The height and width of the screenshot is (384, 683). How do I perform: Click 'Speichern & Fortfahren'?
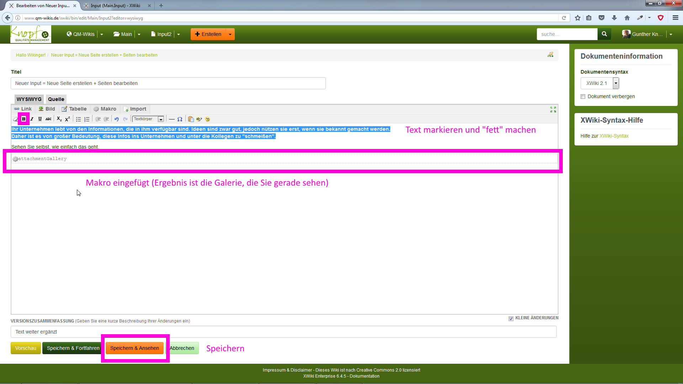click(73, 348)
